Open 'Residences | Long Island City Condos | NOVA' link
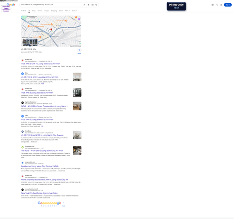The image size is (235, 219). 40,166
